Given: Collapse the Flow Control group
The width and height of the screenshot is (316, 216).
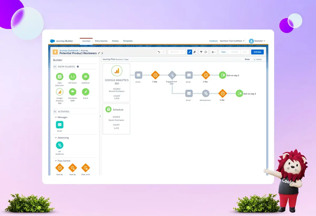Looking at the screenshot, I should click(56, 161).
